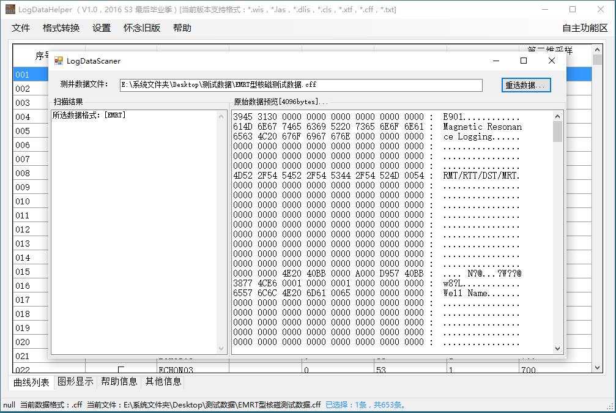The height and width of the screenshot is (413, 616).
Task: Switch to the 帮助信息 tab
Action: point(119,382)
